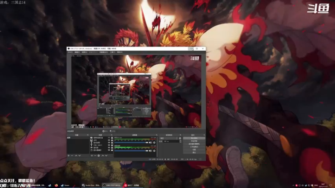Click the 桌面音频 volume slider
Viewport: 335px width, 188px height.
click(x=131, y=151)
